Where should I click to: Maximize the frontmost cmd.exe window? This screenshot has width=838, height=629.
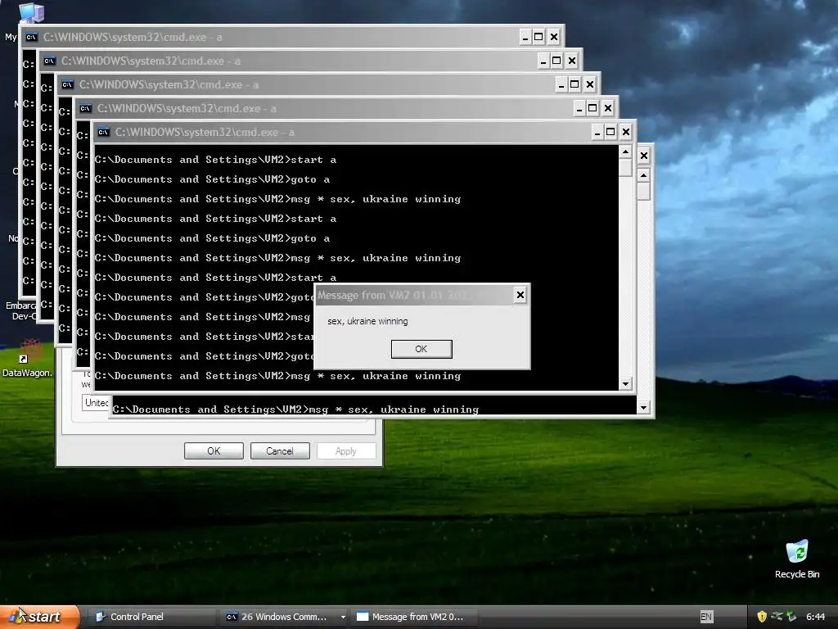pyautogui.click(x=610, y=132)
